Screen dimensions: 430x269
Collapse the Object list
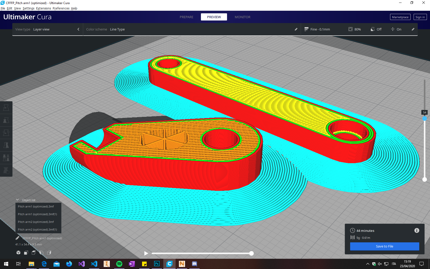tap(17, 200)
